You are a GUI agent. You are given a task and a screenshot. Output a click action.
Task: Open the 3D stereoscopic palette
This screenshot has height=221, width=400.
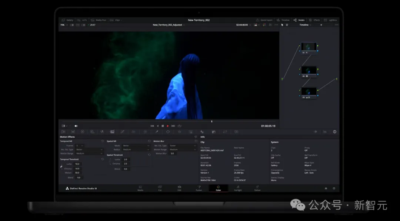point(236,132)
